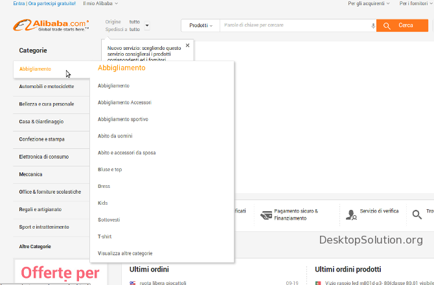The image size is (434, 285).
Task: Click the magnifier icon beside Servizio di verifica
Action: [417, 214]
